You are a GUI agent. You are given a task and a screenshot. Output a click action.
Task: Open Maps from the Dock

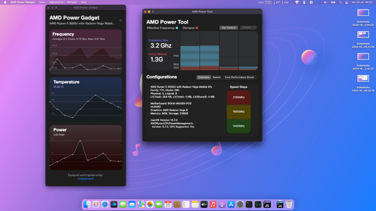(141, 204)
